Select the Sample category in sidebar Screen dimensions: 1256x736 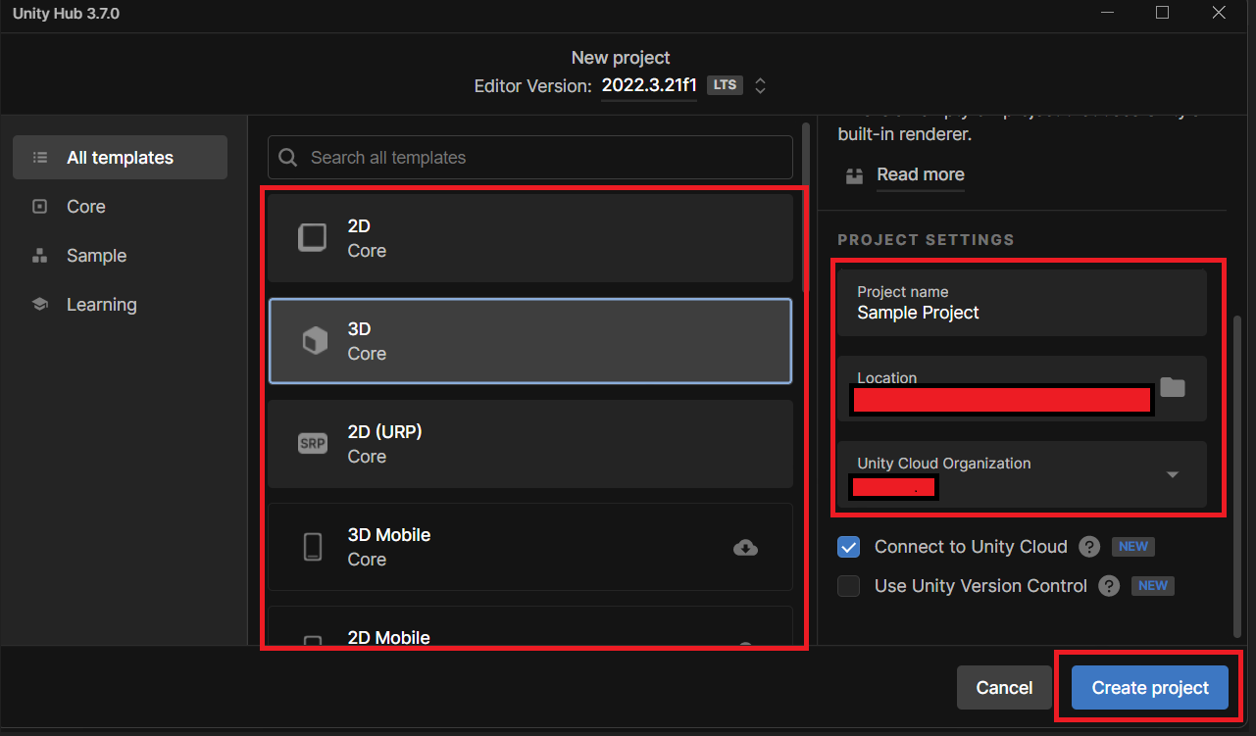[96, 256]
